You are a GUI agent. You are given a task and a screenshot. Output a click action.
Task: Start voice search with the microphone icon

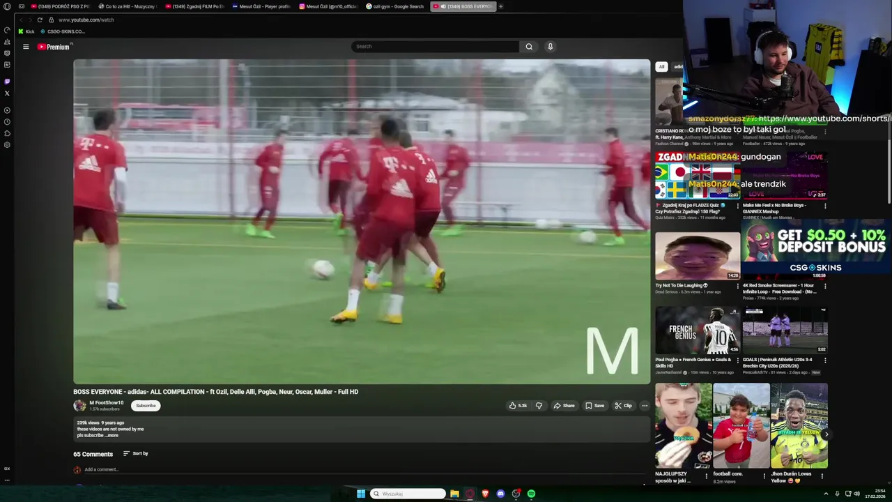coord(550,47)
